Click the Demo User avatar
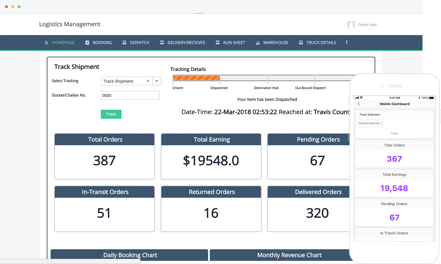The height and width of the screenshot is (264, 441). [x=351, y=25]
